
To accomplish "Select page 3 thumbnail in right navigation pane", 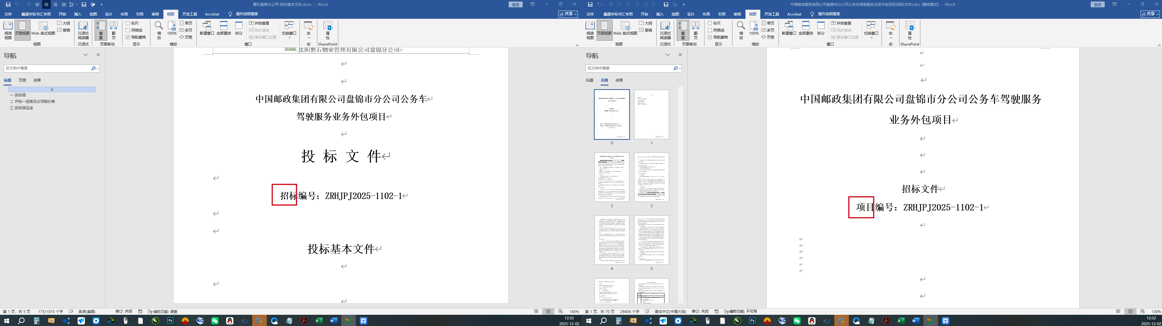I will [x=651, y=177].
